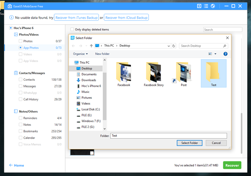Click the globe language icon in title bar
This screenshot has height=176, width=251.
[x=213, y=6]
